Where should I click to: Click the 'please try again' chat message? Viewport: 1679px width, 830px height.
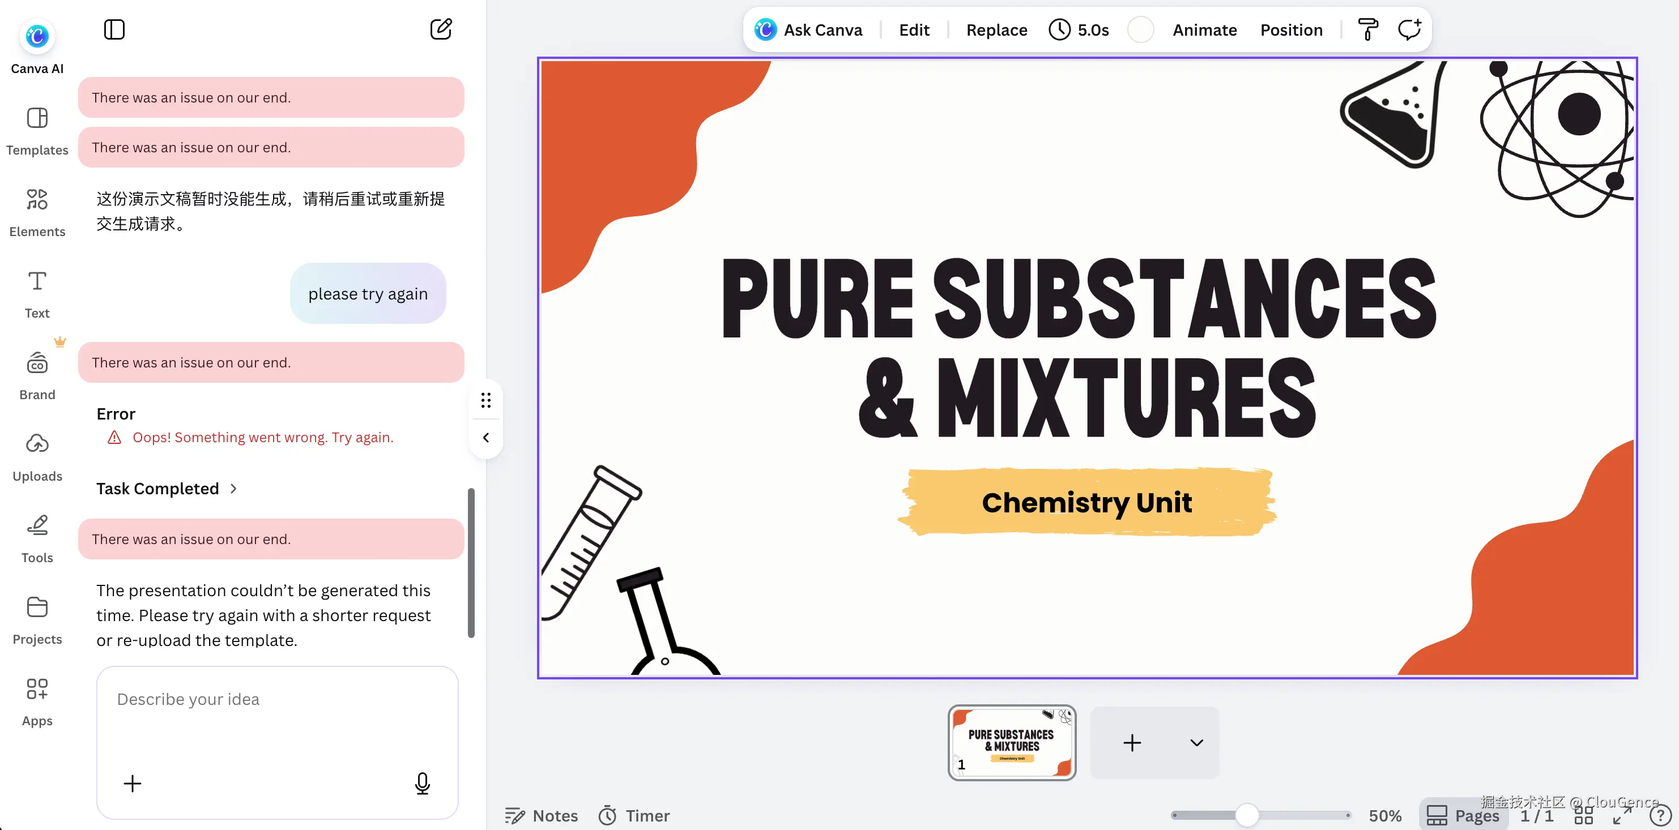click(368, 293)
